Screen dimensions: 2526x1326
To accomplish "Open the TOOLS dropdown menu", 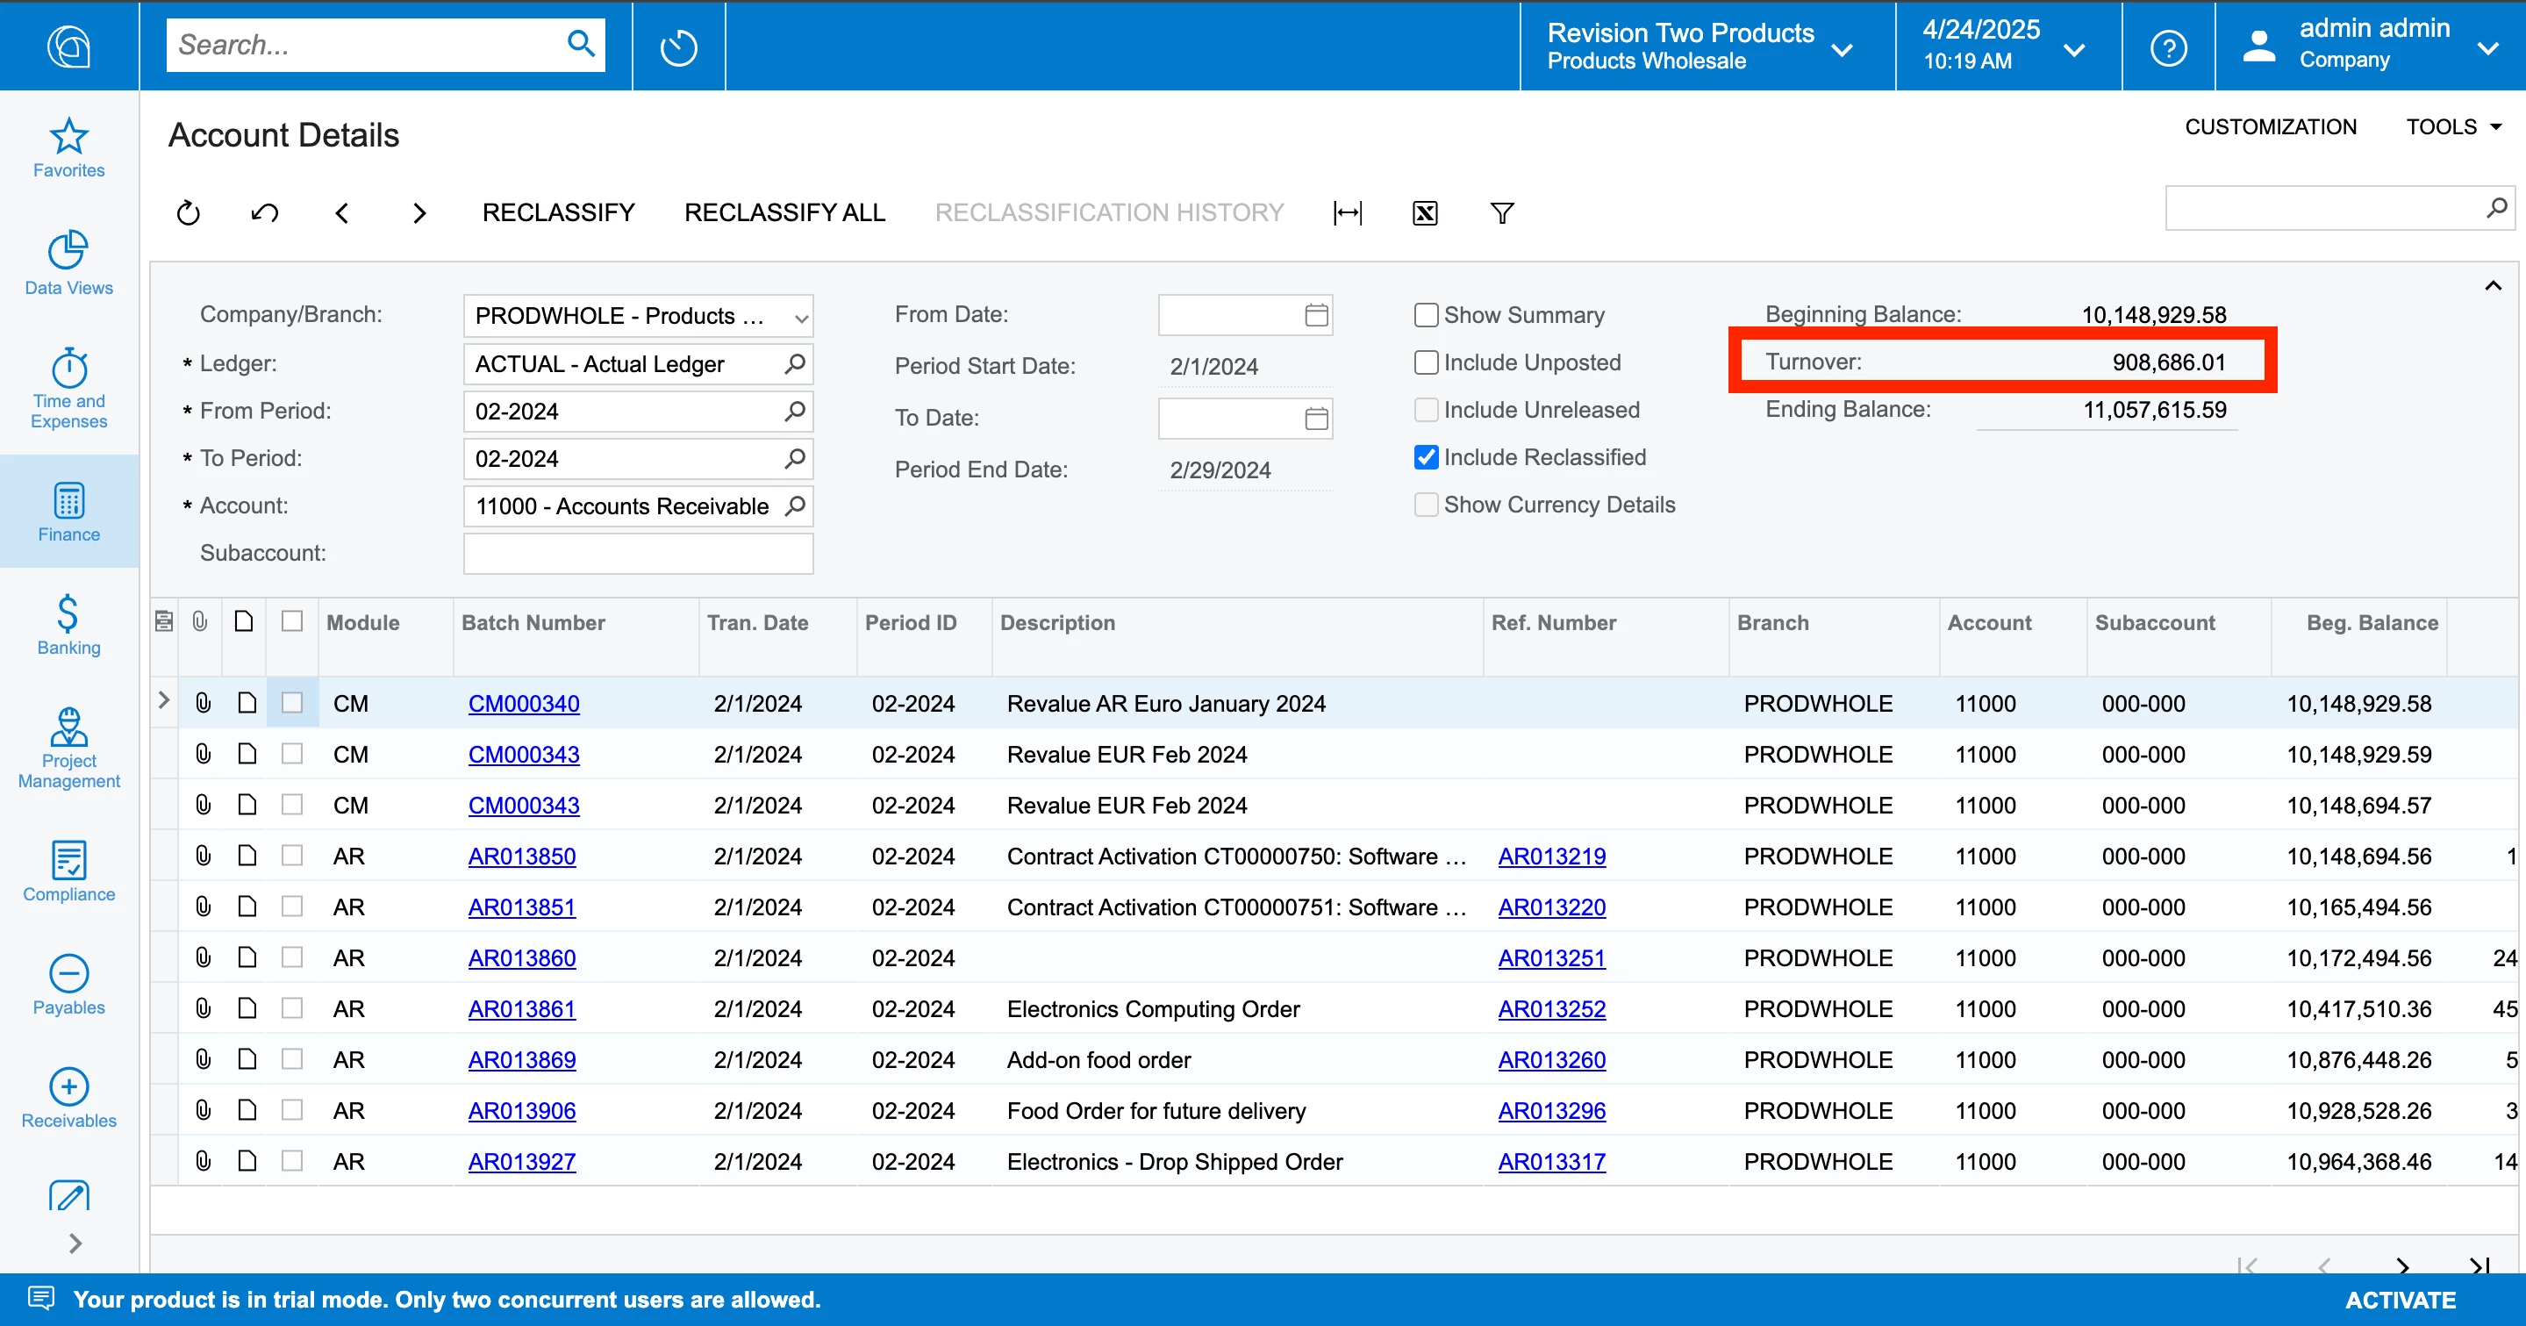I will click(2452, 126).
